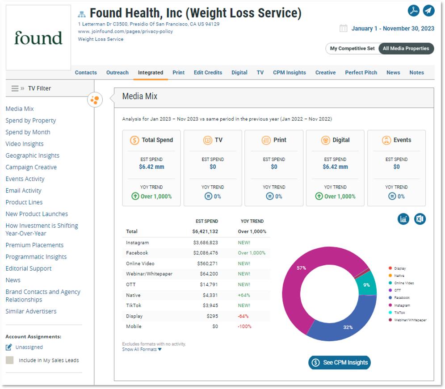Click the edit icon next to Unassigned

click(9, 347)
